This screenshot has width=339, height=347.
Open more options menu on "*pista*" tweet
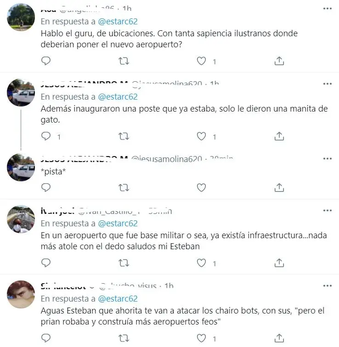point(327,159)
